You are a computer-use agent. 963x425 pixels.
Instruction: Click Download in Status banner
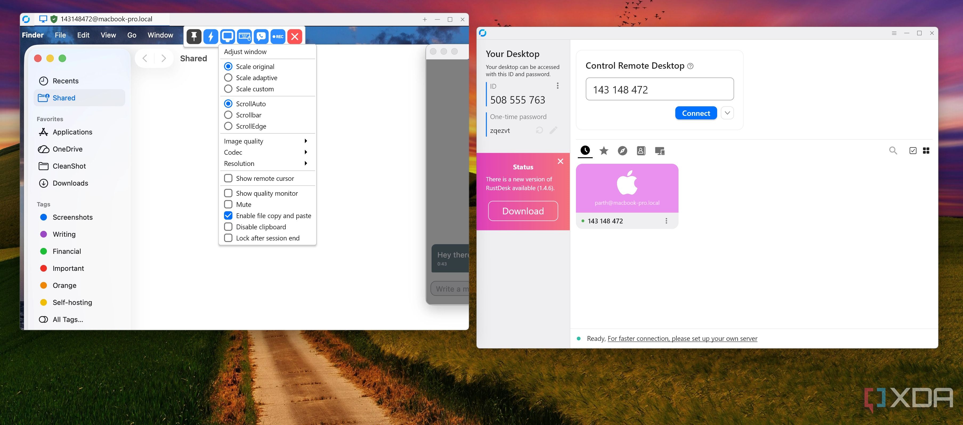point(523,211)
